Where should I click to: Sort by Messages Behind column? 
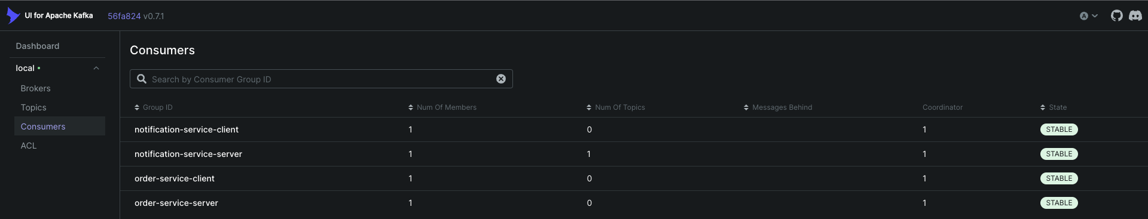(x=778, y=107)
